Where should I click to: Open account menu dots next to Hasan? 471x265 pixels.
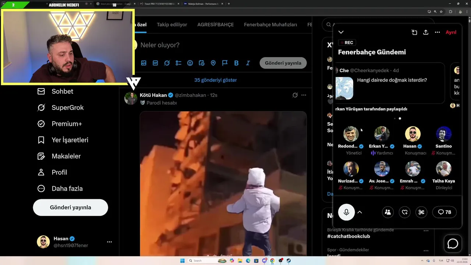pyautogui.click(x=109, y=242)
